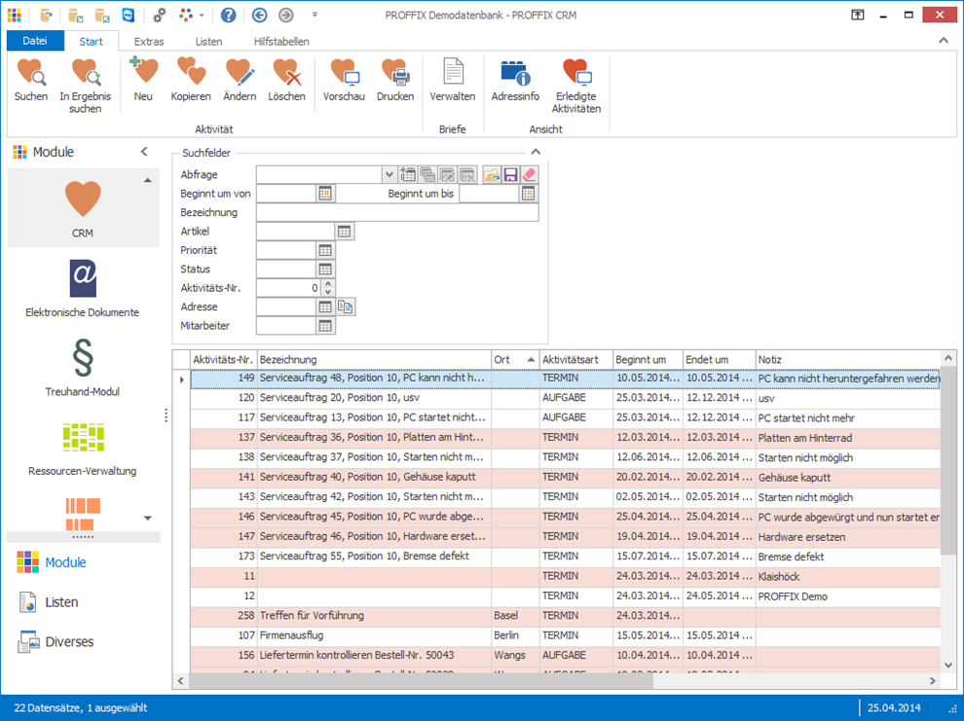Switch to Start ribbon tab

91,41
